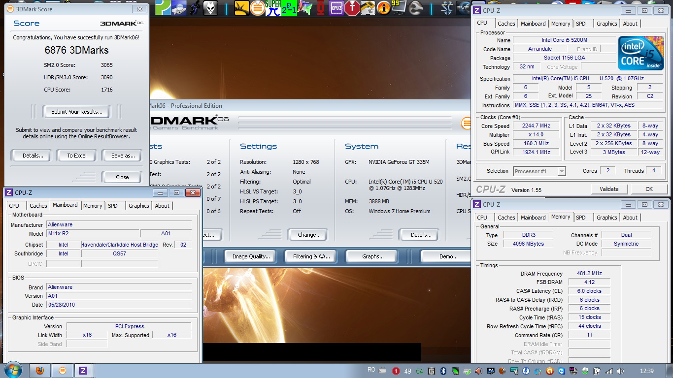Image resolution: width=673 pixels, height=378 pixels.
Task: Open the 2^p-1 Prime icon in dock
Action: [x=289, y=8]
